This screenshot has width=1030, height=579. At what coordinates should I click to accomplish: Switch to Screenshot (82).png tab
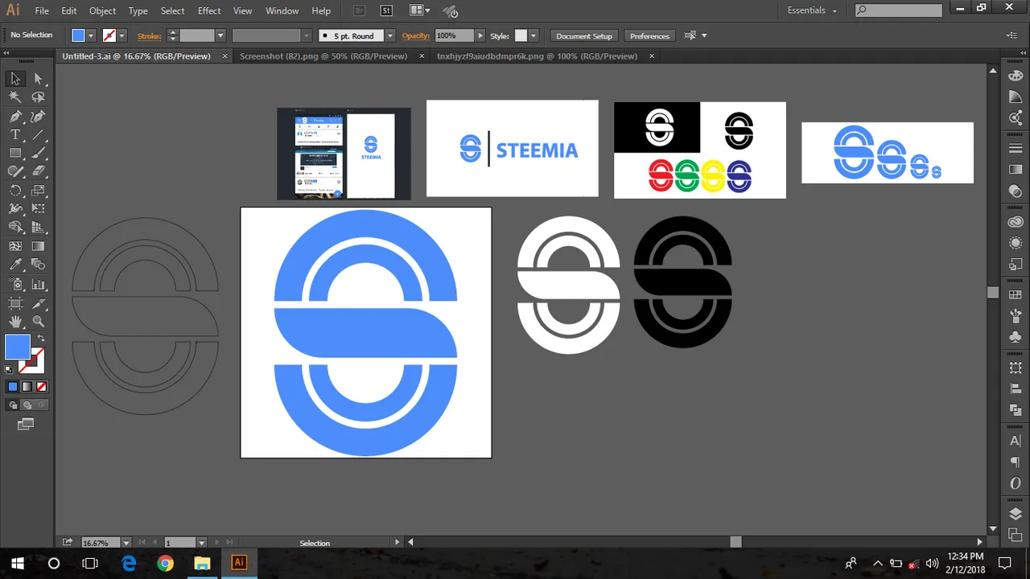[x=323, y=56]
